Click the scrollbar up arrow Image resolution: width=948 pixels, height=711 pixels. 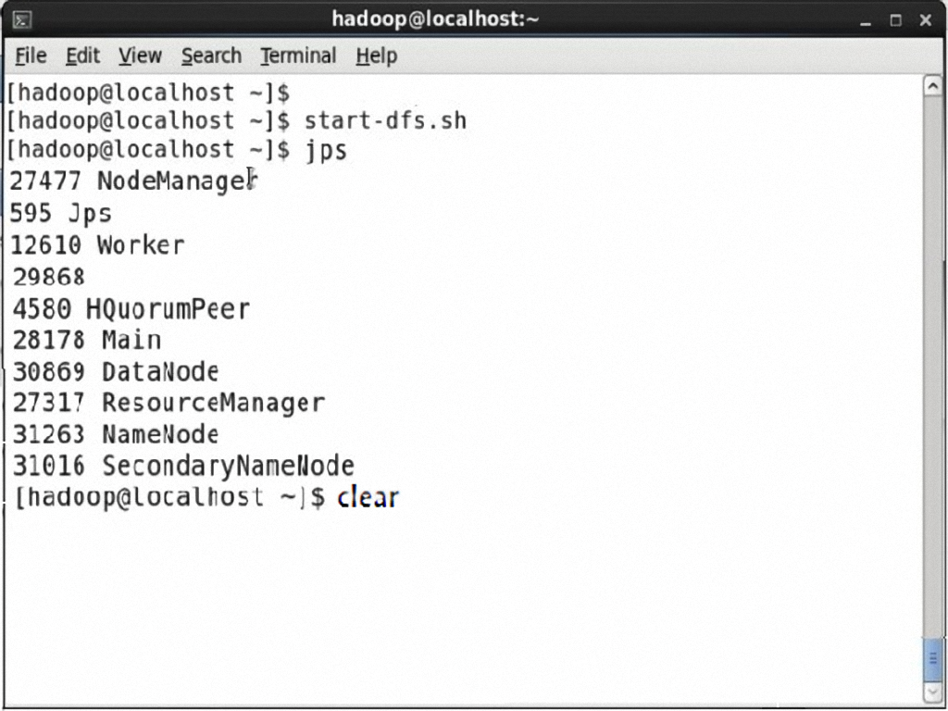pos(932,86)
